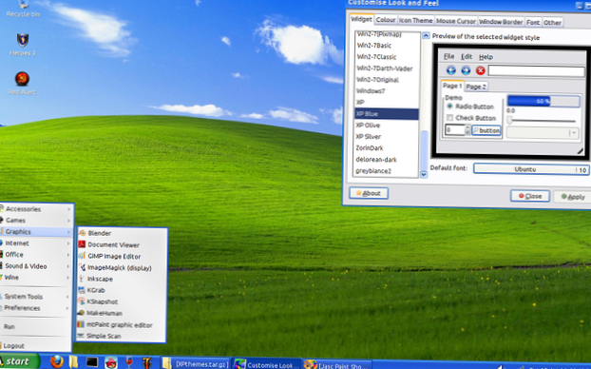Viewport: 591px width, 369px height.
Task: Launch Angry Birds from the taskbar
Action: 111,362
